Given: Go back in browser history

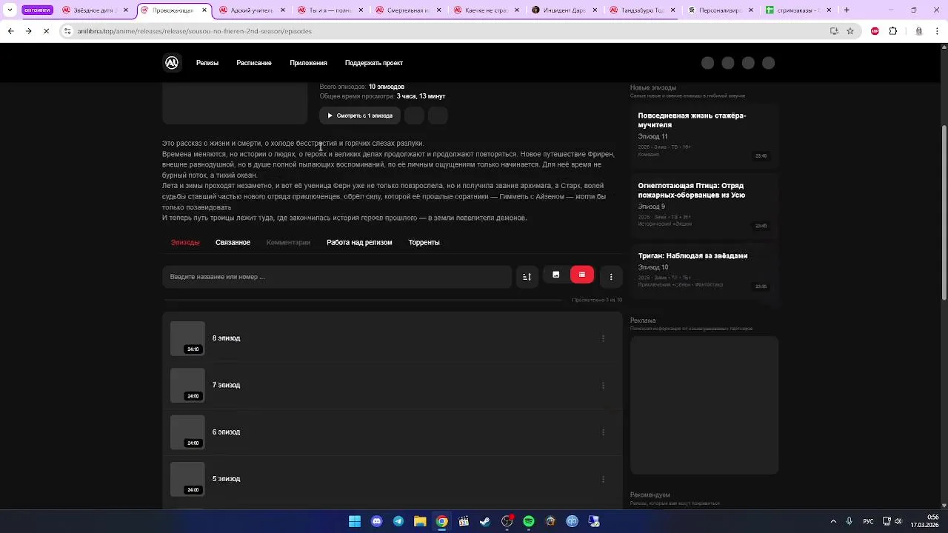Looking at the screenshot, I should [x=10, y=31].
